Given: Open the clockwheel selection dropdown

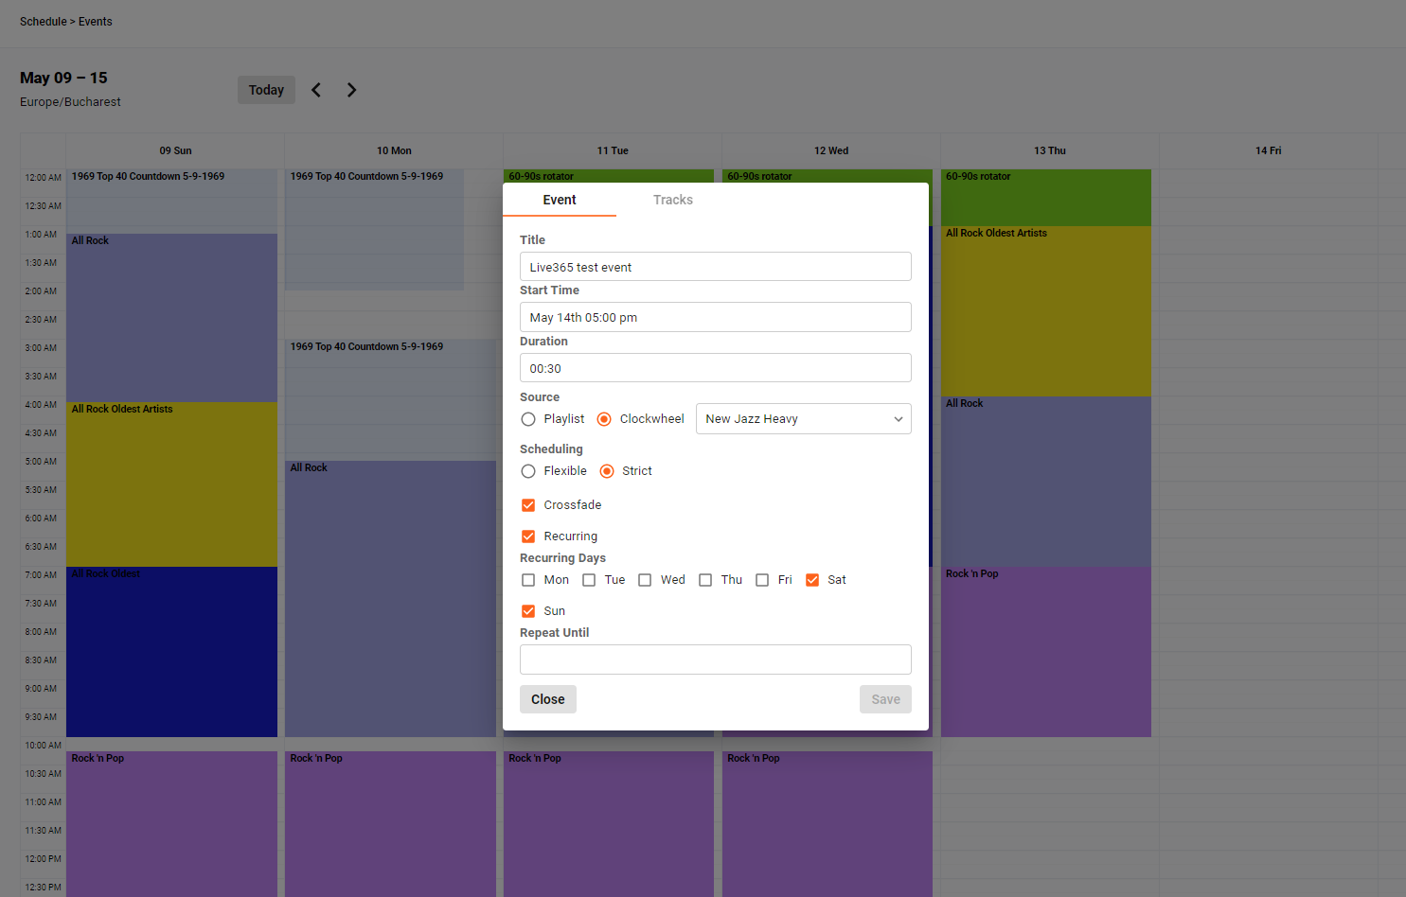Looking at the screenshot, I should pyautogui.click(x=802, y=418).
